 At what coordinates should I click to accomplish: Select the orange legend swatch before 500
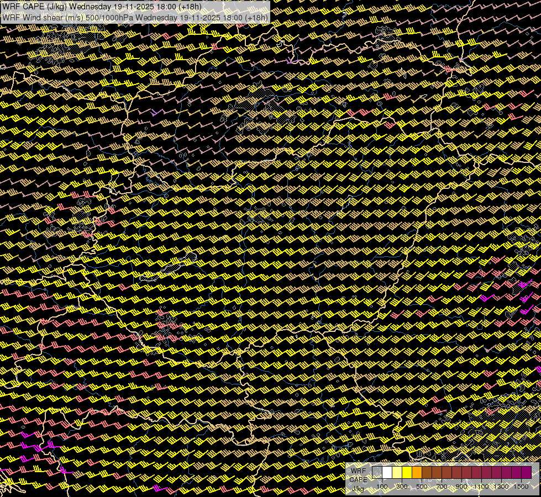[x=417, y=473]
